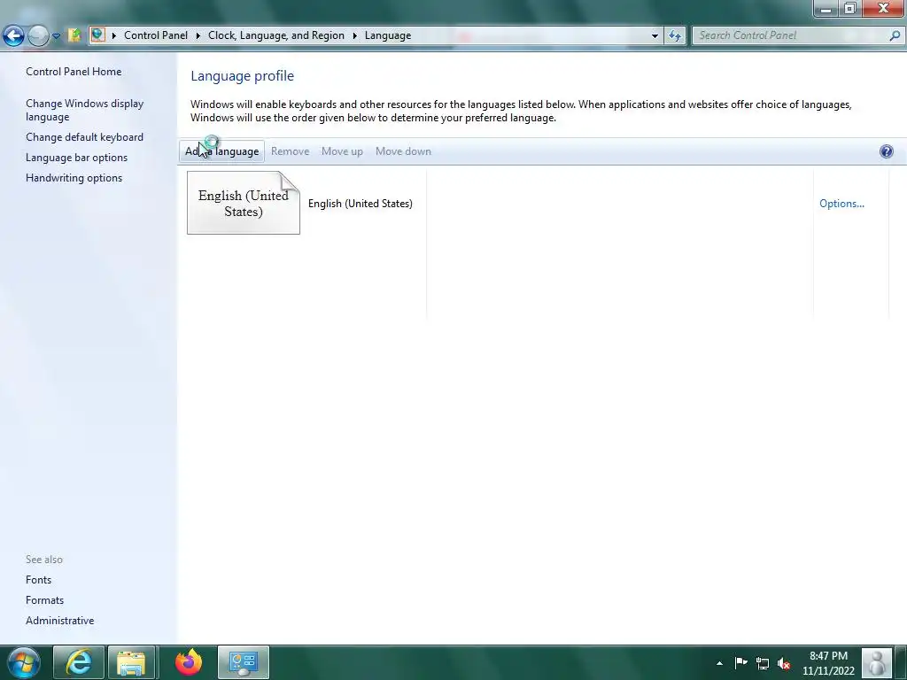Close the Control Panel window
This screenshot has height=680, width=907.
click(883, 9)
